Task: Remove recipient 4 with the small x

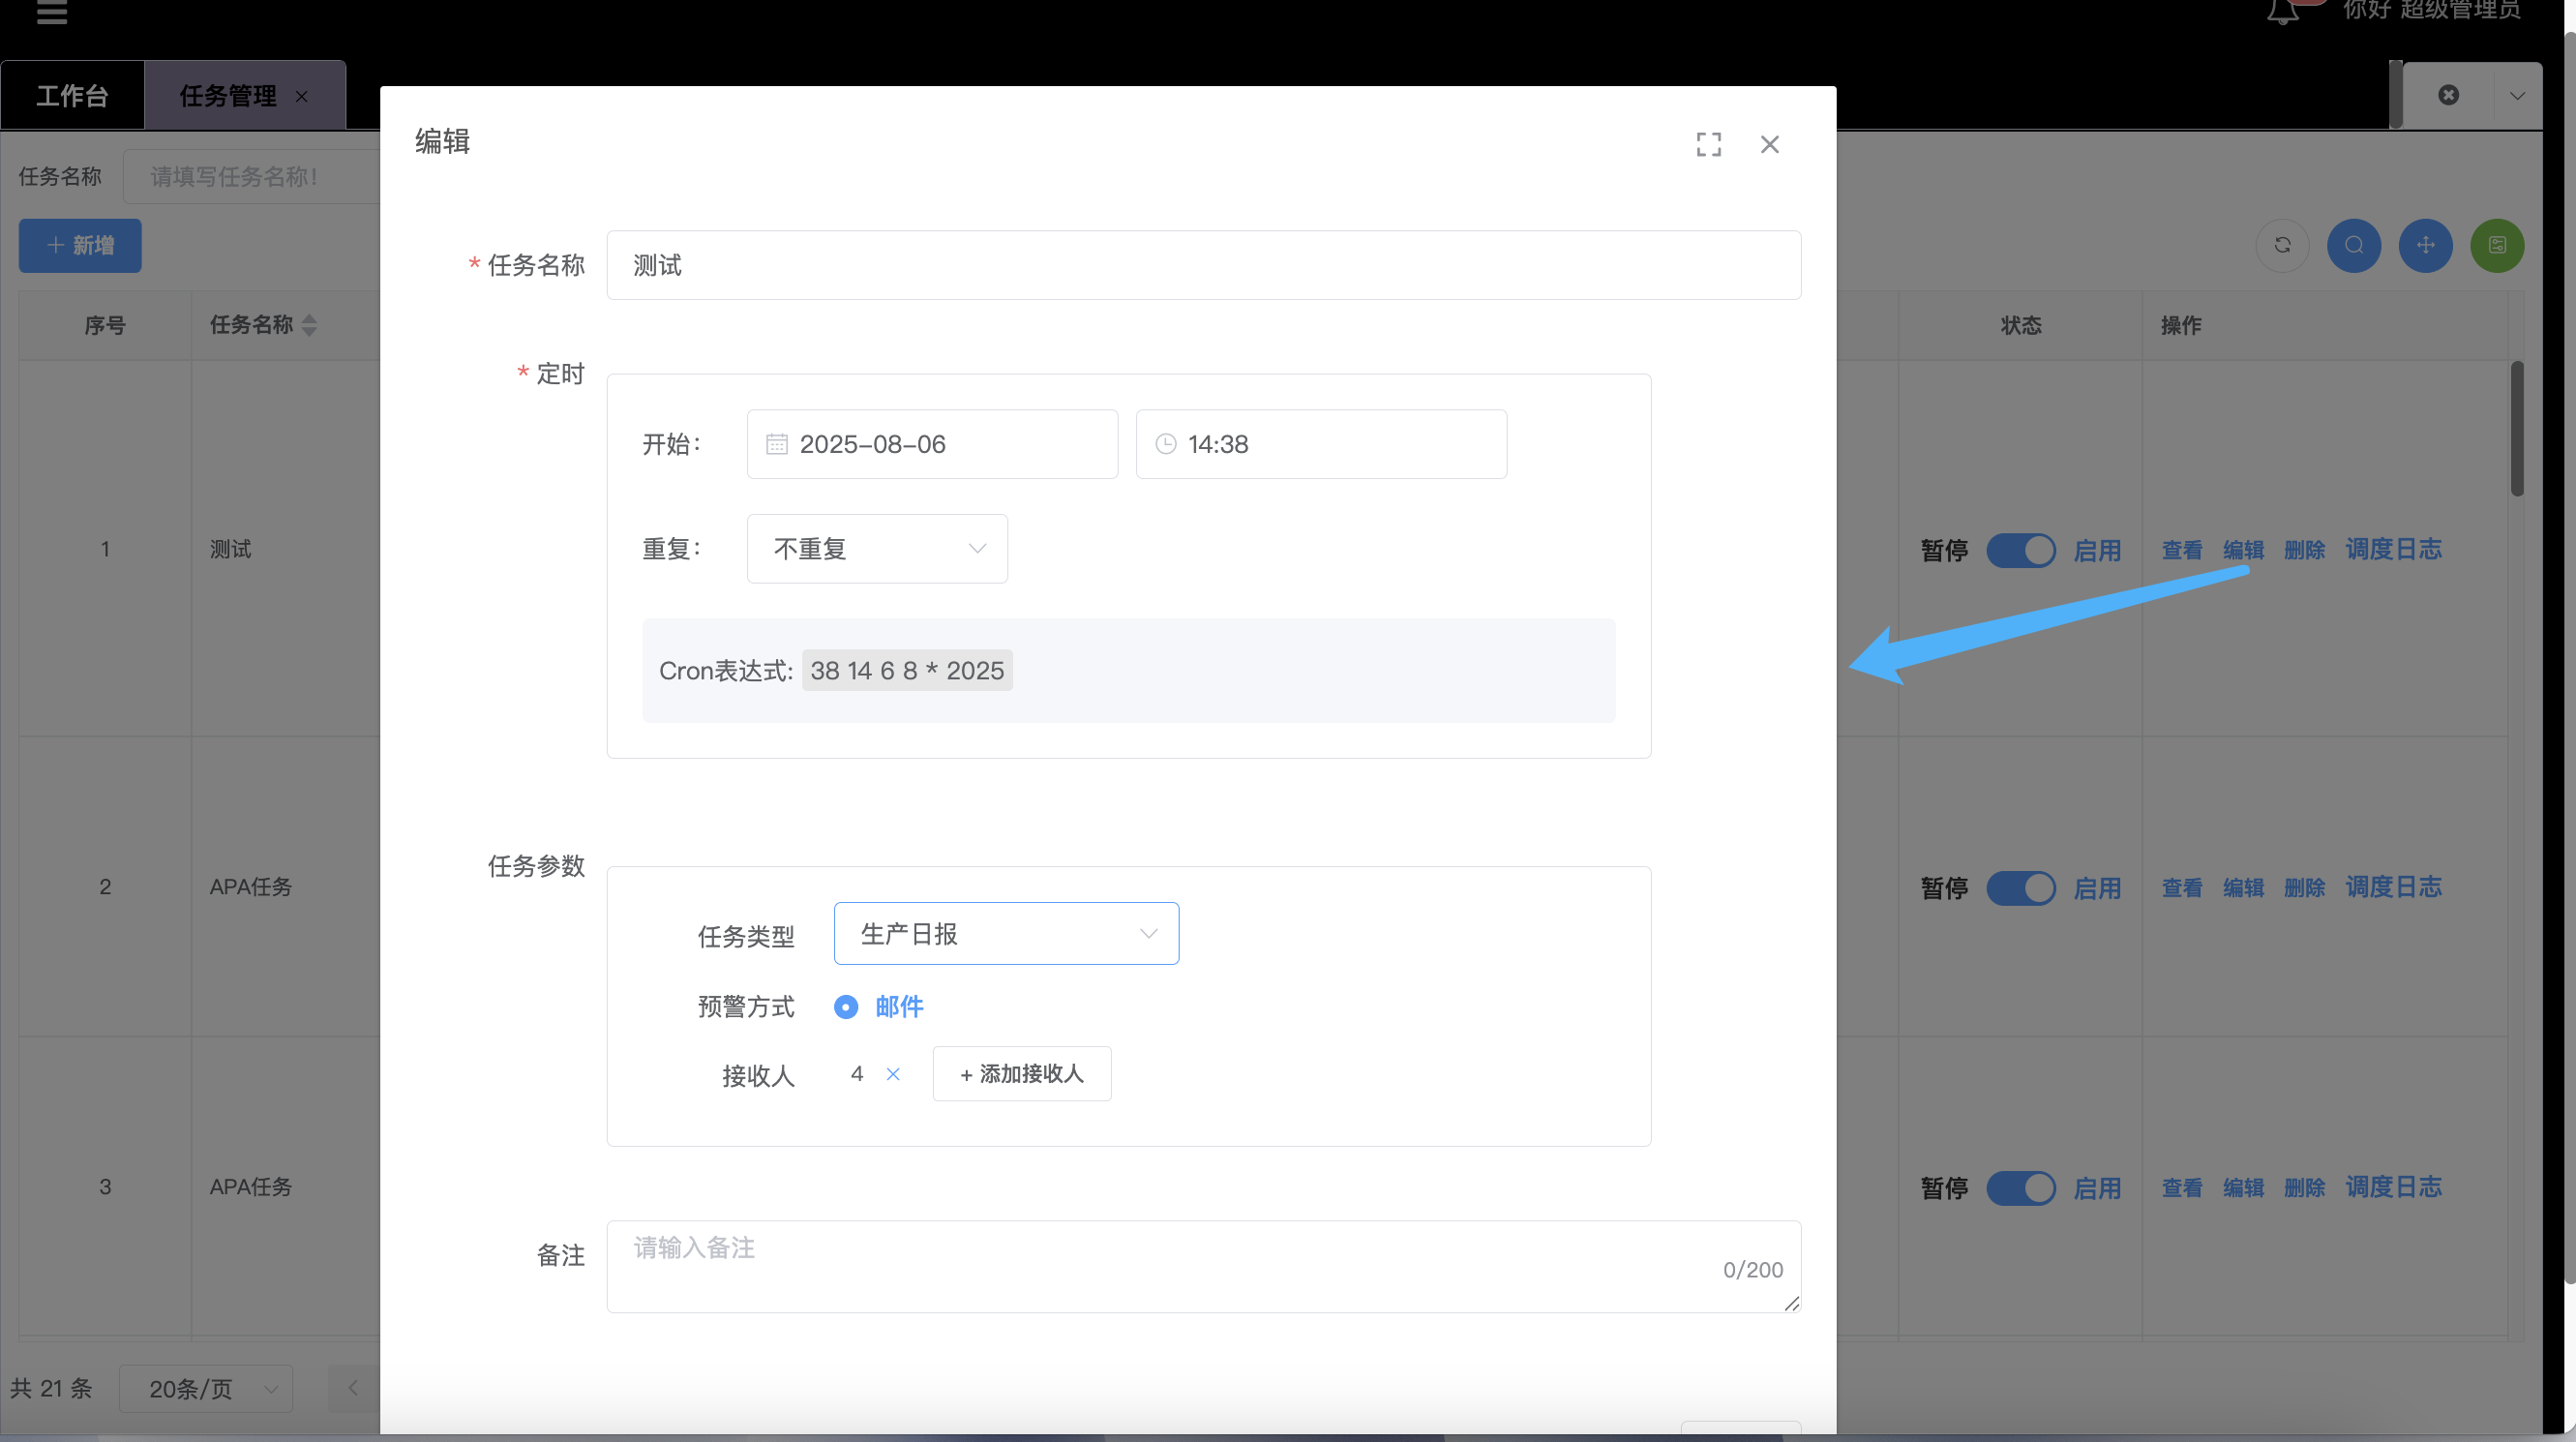Action: point(893,1074)
